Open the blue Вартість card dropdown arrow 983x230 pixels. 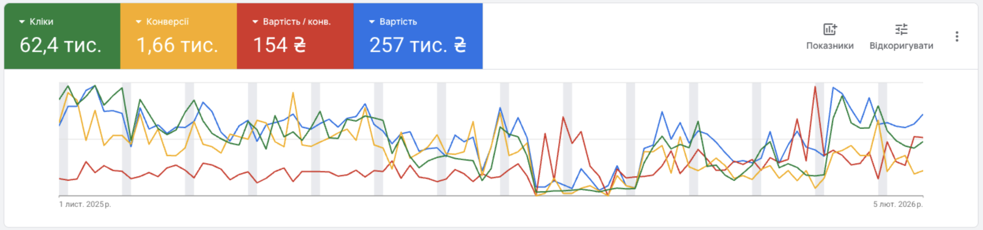(372, 22)
